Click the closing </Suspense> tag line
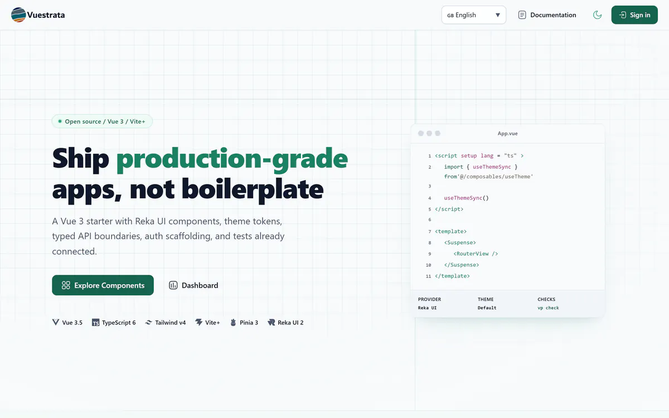Viewport: 669px width, 418px height. 462,265
